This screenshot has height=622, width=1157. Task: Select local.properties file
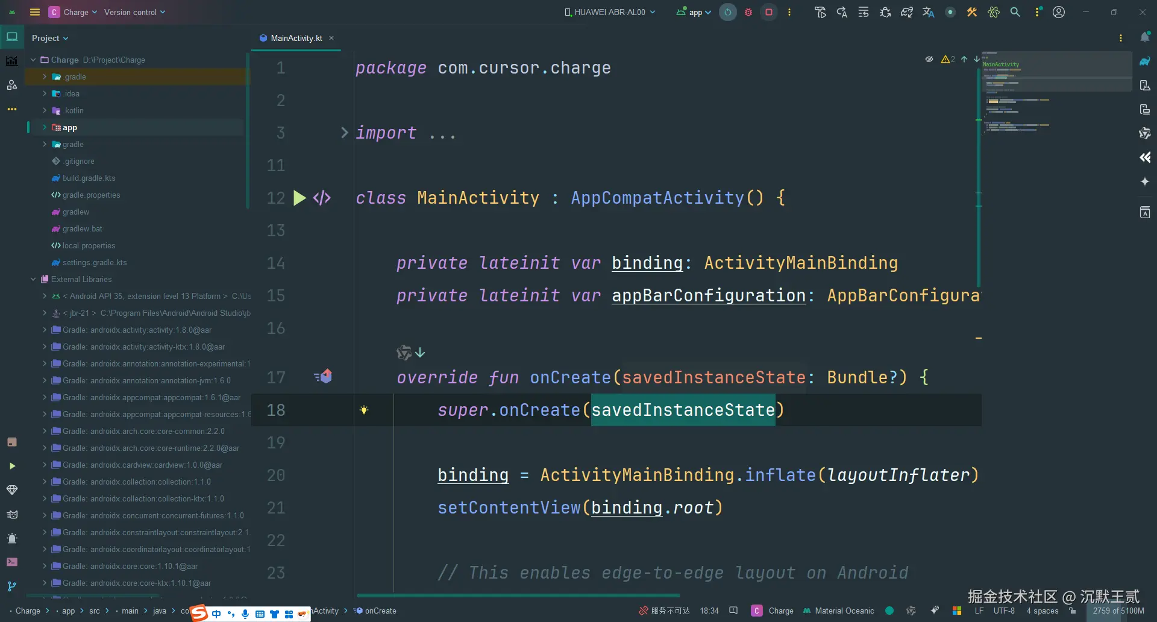tap(89, 245)
